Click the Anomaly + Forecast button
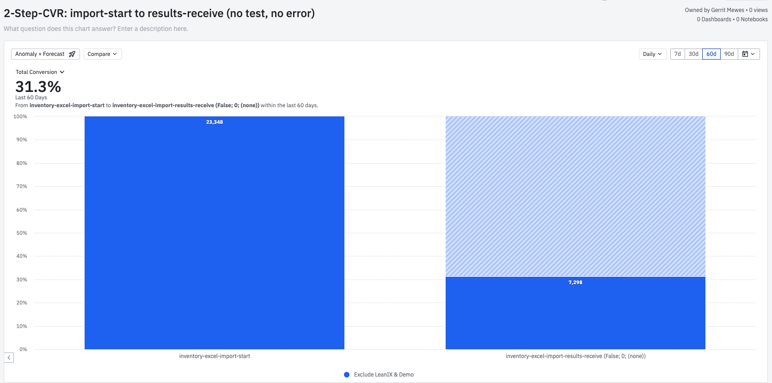Screen dimensions: 772x383 pos(45,54)
